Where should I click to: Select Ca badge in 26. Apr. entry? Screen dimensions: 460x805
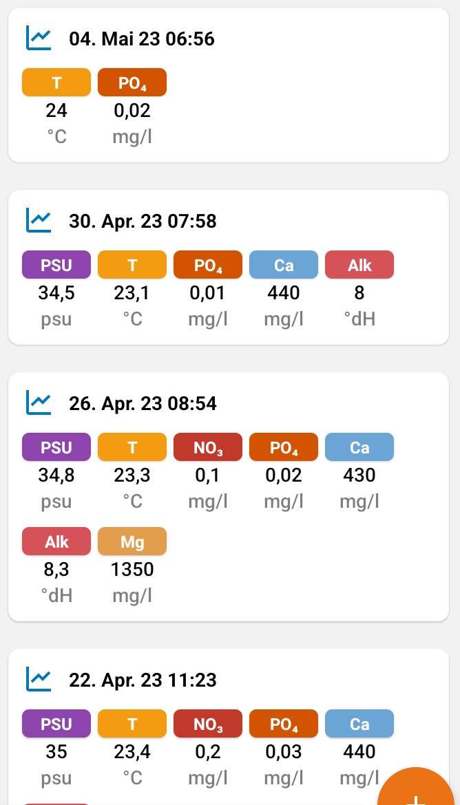(x=359, y=447)
